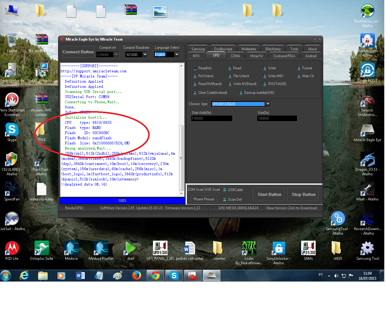Click the Phone Pinouts button
Screen dimensions: 387x310
204,199
